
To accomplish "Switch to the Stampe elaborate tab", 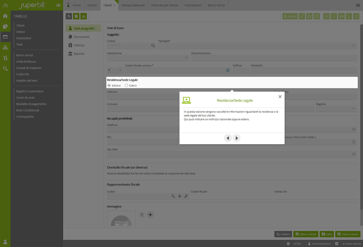I will (133, 5).
